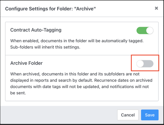Viewport: 164px width, 125px height.
Task: Click the sentence "Sub-folders will inherit this settings."
Action: pos(45,47)
